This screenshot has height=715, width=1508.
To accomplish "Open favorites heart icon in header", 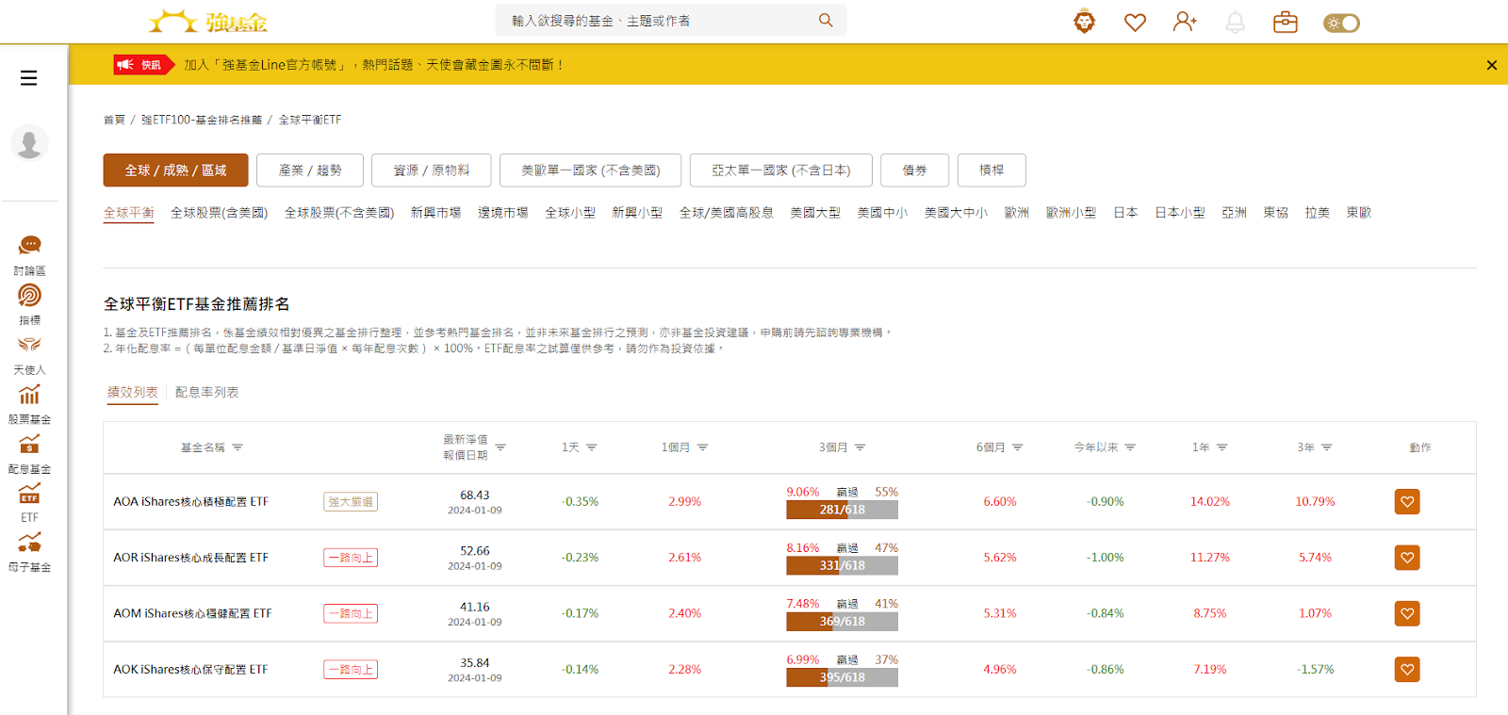I will pyautogui.click(x=1135, y=22).
